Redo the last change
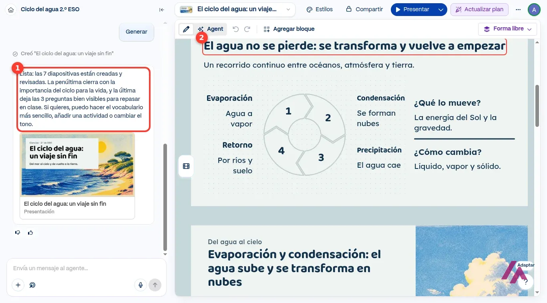The image size is (547, 303). 247,29
